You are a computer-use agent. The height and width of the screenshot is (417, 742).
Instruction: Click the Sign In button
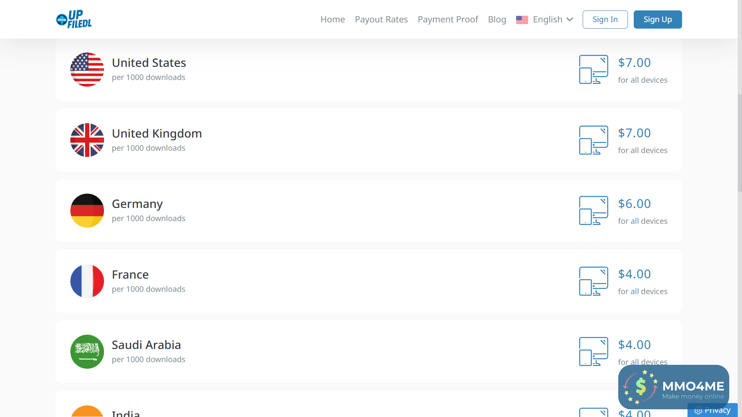(x=605, y=19)
